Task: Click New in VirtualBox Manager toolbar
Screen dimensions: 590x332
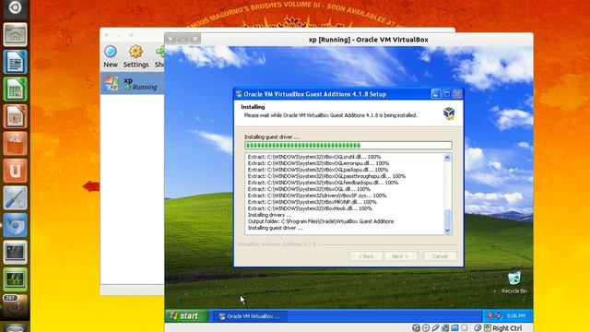Action: pyautogui.click(x=111, y=56)
